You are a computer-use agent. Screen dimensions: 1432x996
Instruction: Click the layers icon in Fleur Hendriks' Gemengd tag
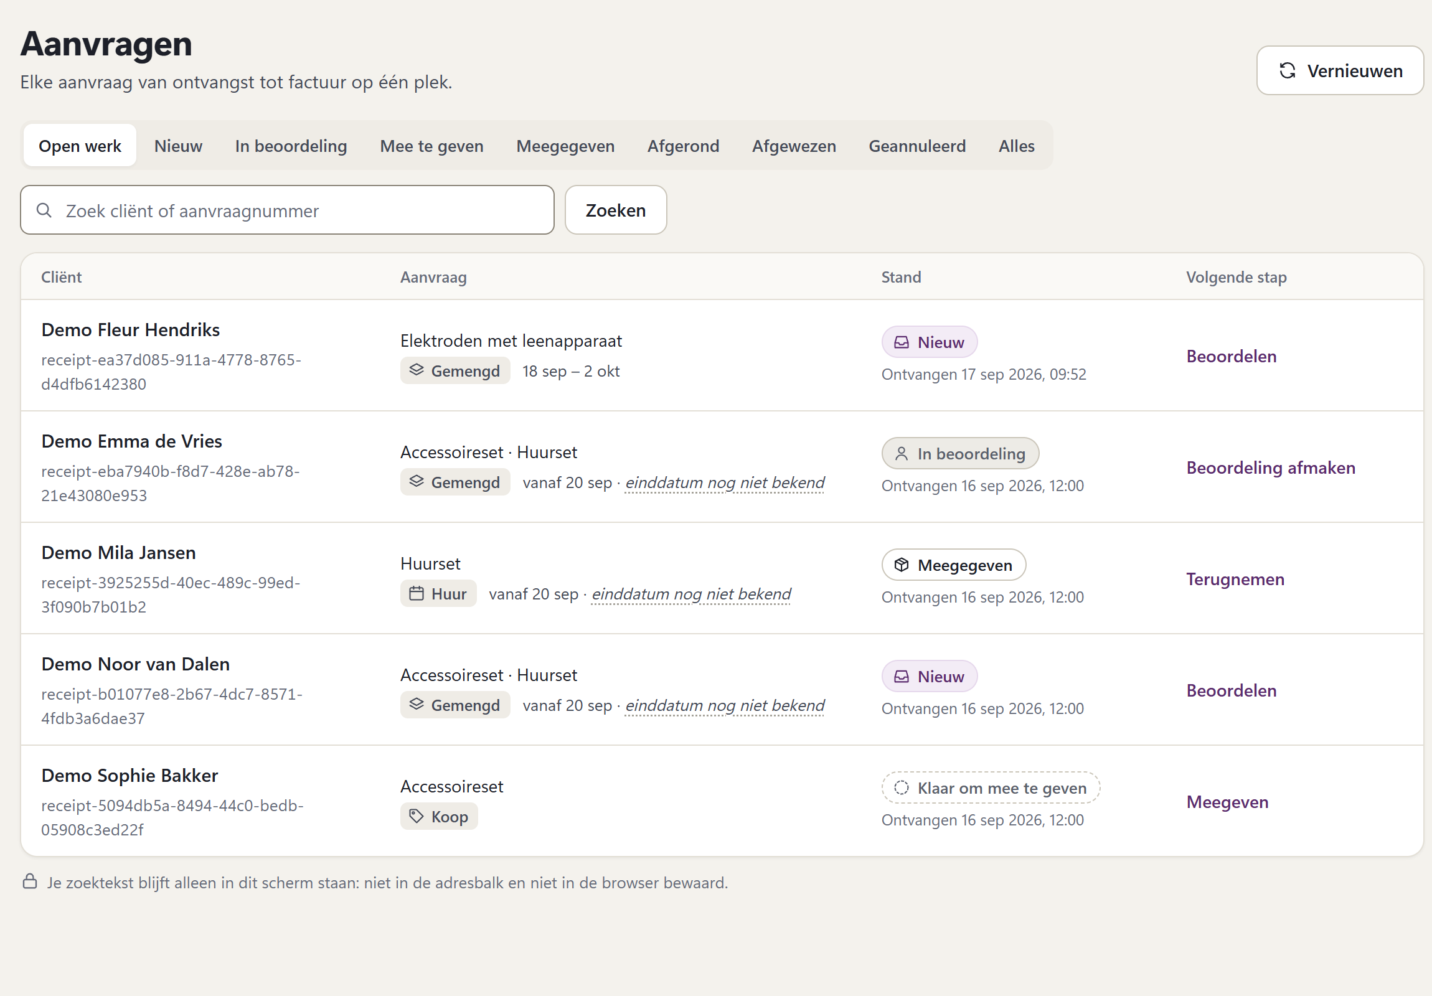click(416, 370)
